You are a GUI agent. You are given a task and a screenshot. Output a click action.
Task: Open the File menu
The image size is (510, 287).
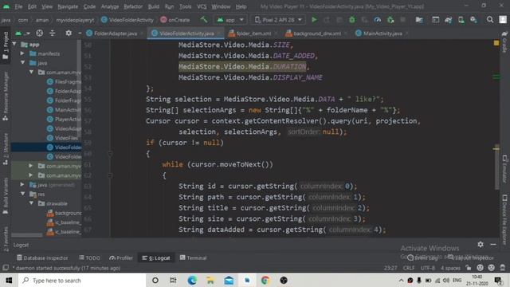18,6
